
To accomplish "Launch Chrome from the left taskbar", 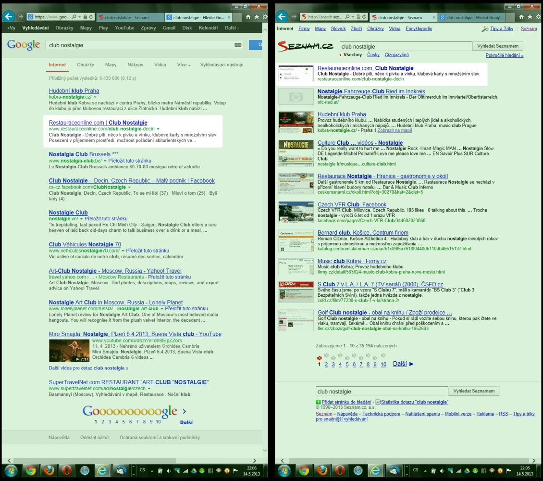I will click(x=31, y=470).
